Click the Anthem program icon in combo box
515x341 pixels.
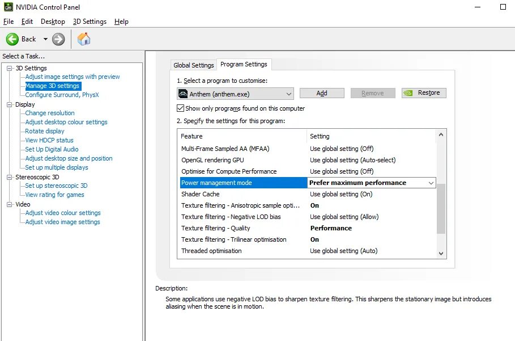coord(182,94)
